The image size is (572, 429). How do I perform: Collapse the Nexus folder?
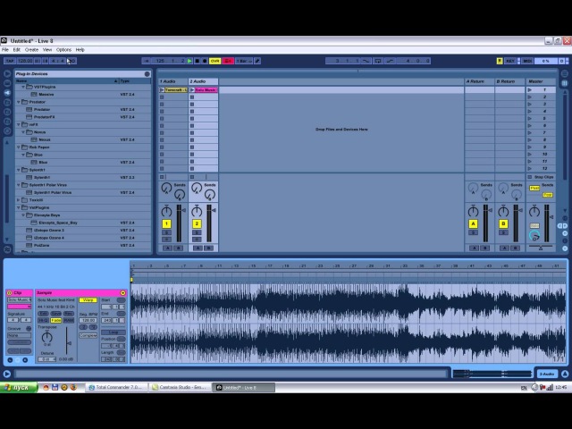point(23,132)
